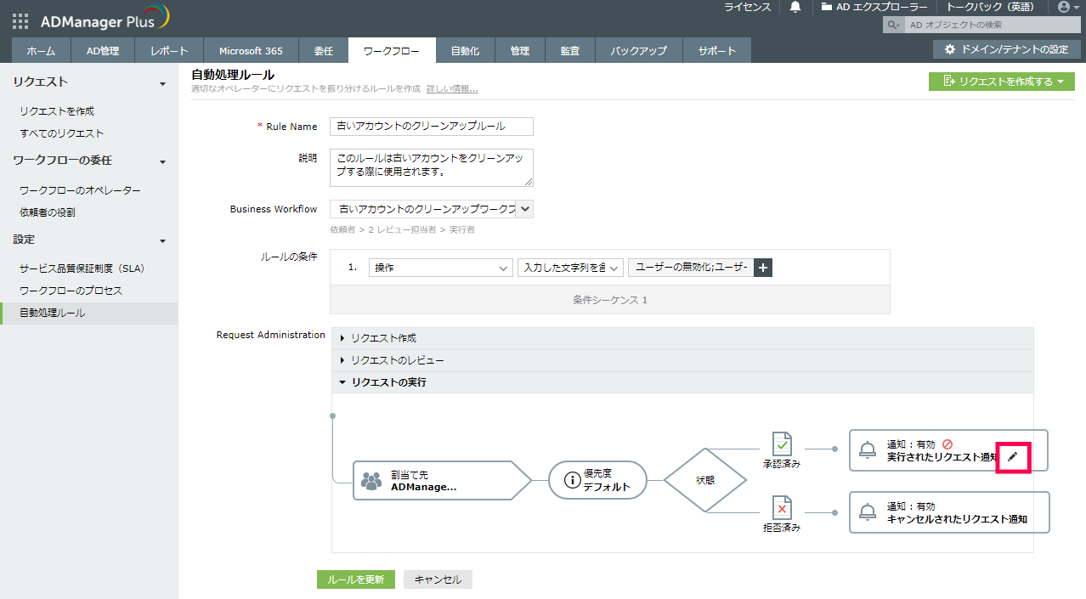Click the assigned-to group icon
1086x599 pixels.
[371, 481]
